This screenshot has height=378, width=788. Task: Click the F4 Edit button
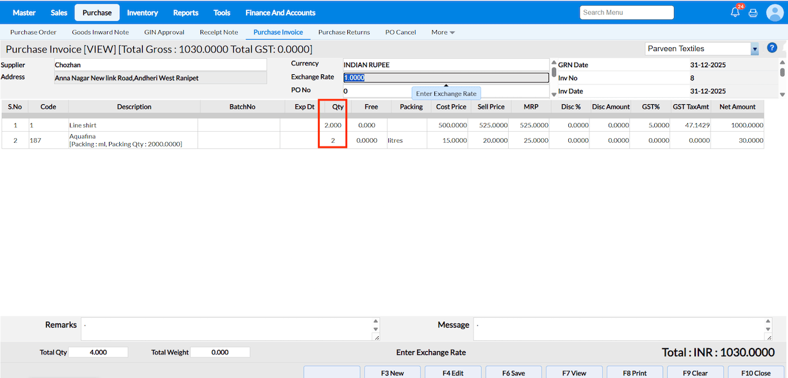pos(453,373)
